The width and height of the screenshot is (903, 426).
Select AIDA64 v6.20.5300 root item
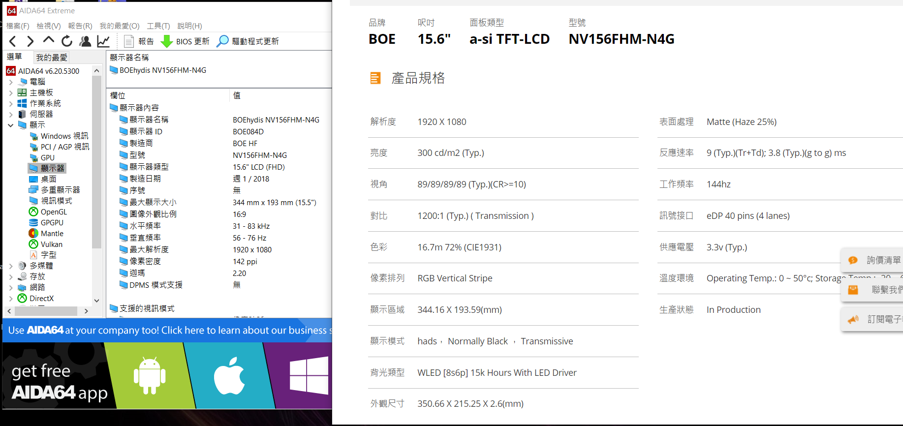[x=43, y=71]
